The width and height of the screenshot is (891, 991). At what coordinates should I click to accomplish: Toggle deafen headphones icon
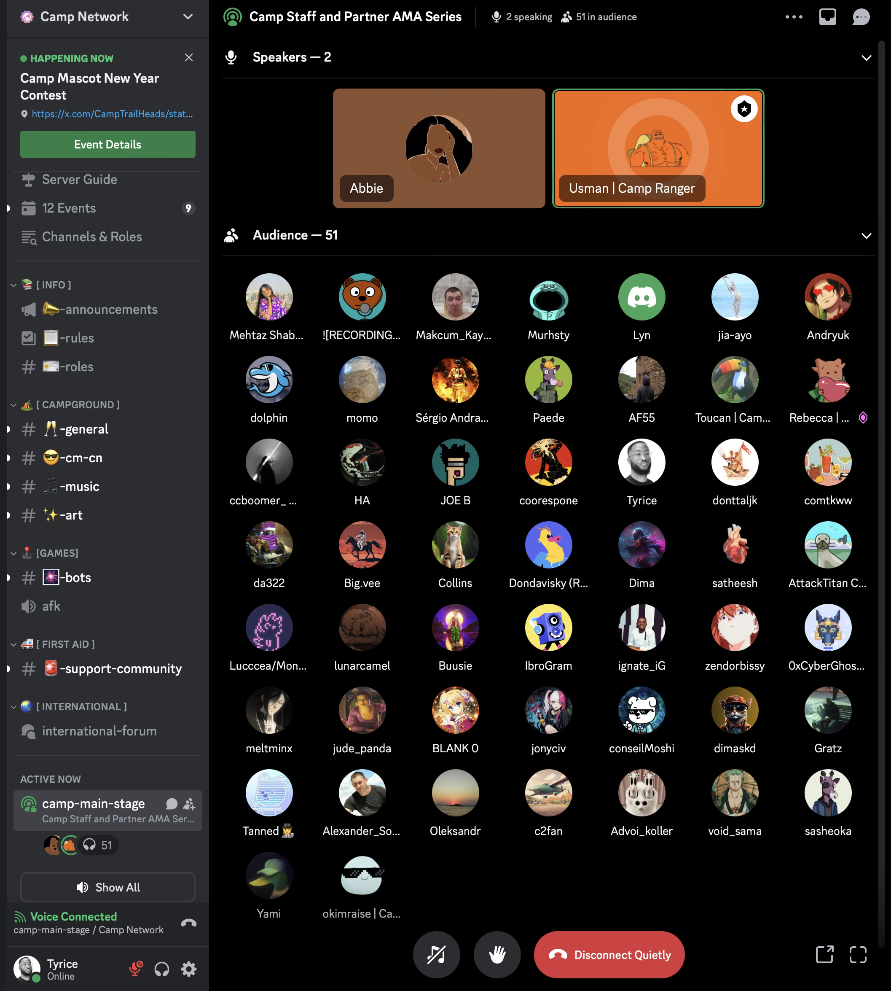pyautogui.click(x=162, y=969)
